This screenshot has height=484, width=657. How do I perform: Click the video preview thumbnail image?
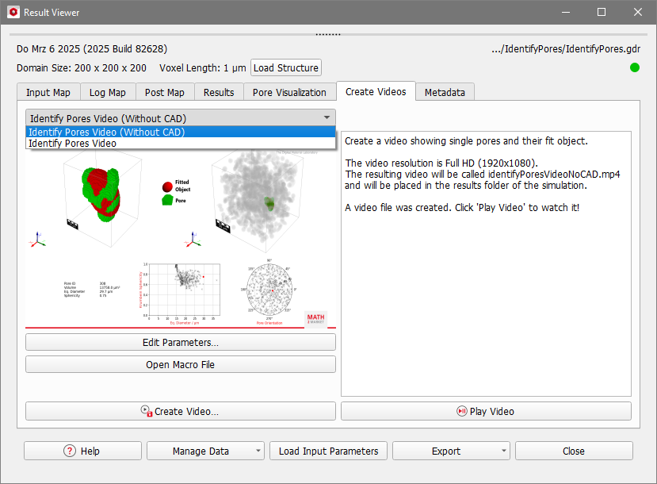[x=181, y=238]
